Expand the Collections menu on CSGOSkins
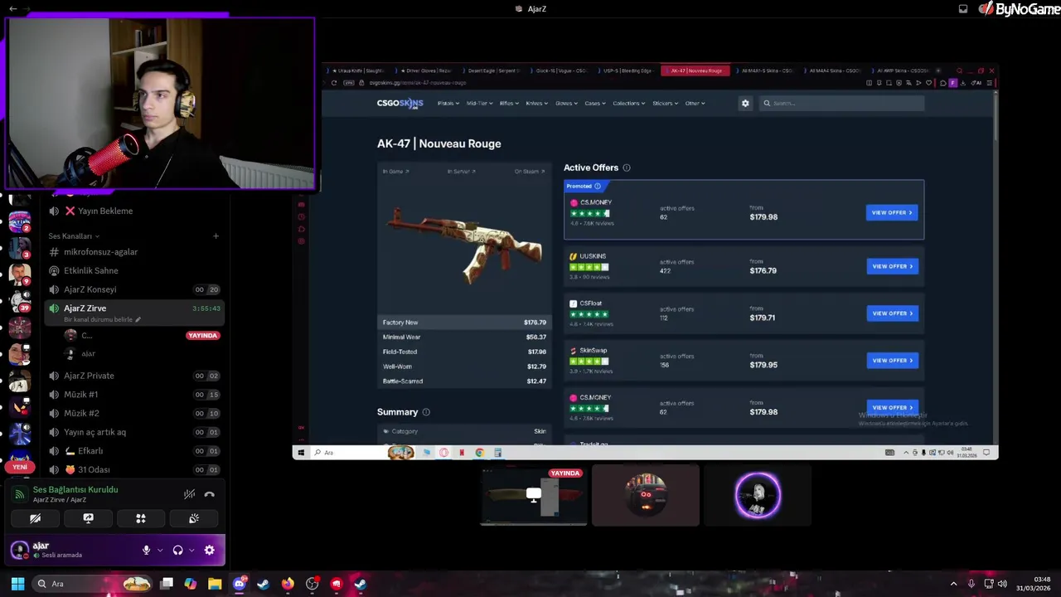The height and width of the screenshot is (597, 1061). [629, 104]
